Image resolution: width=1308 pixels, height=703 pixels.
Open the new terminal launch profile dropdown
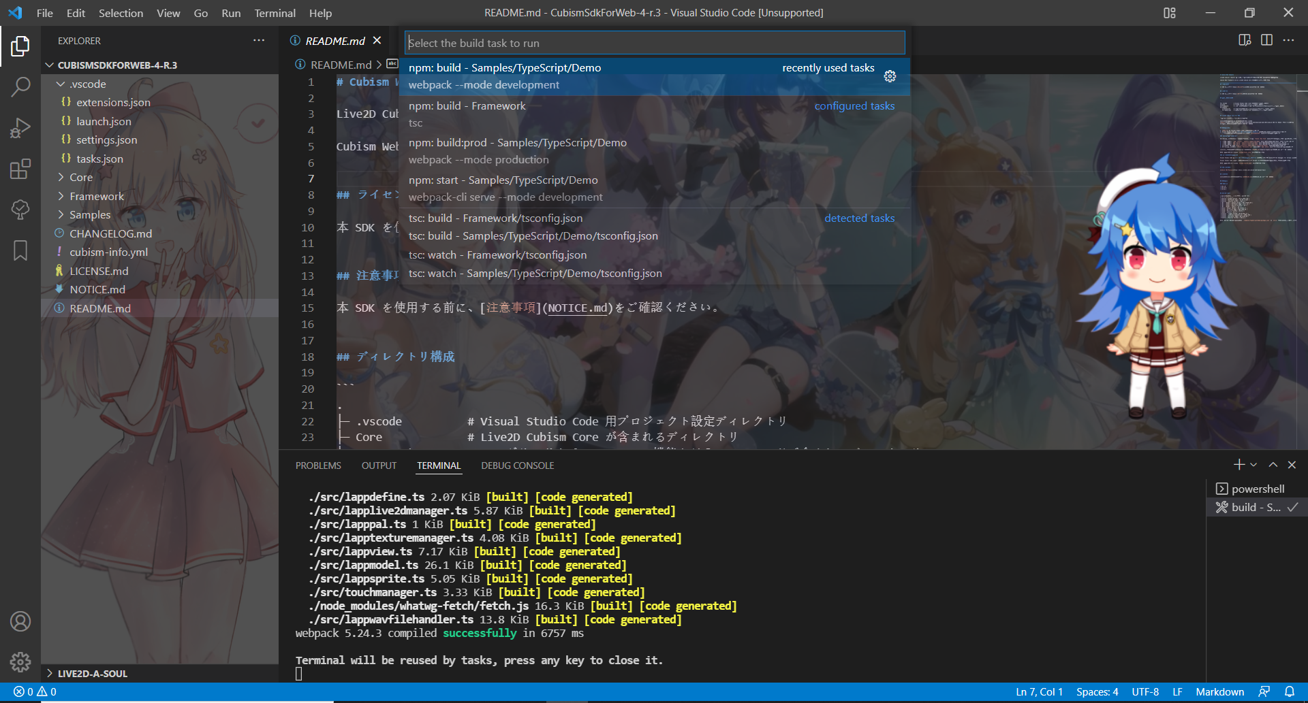[x=1253, y=465]
